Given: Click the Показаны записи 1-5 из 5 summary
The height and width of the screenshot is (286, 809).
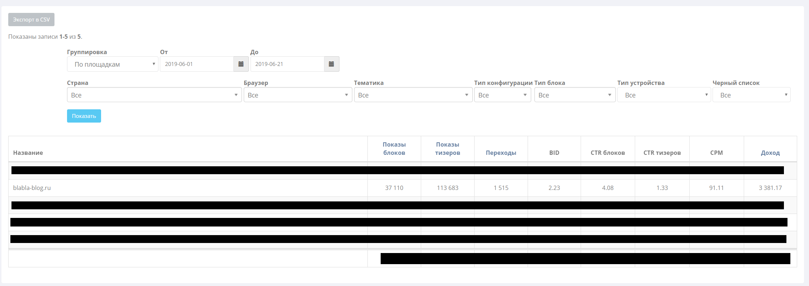Looking at the screenshot, I should pyautogui.click(x=45, y=37).
